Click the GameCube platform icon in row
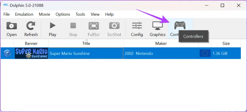247x112 pixels. 7,53
